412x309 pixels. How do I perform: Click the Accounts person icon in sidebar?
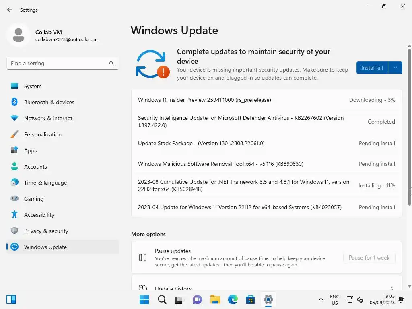click(14, 166)
